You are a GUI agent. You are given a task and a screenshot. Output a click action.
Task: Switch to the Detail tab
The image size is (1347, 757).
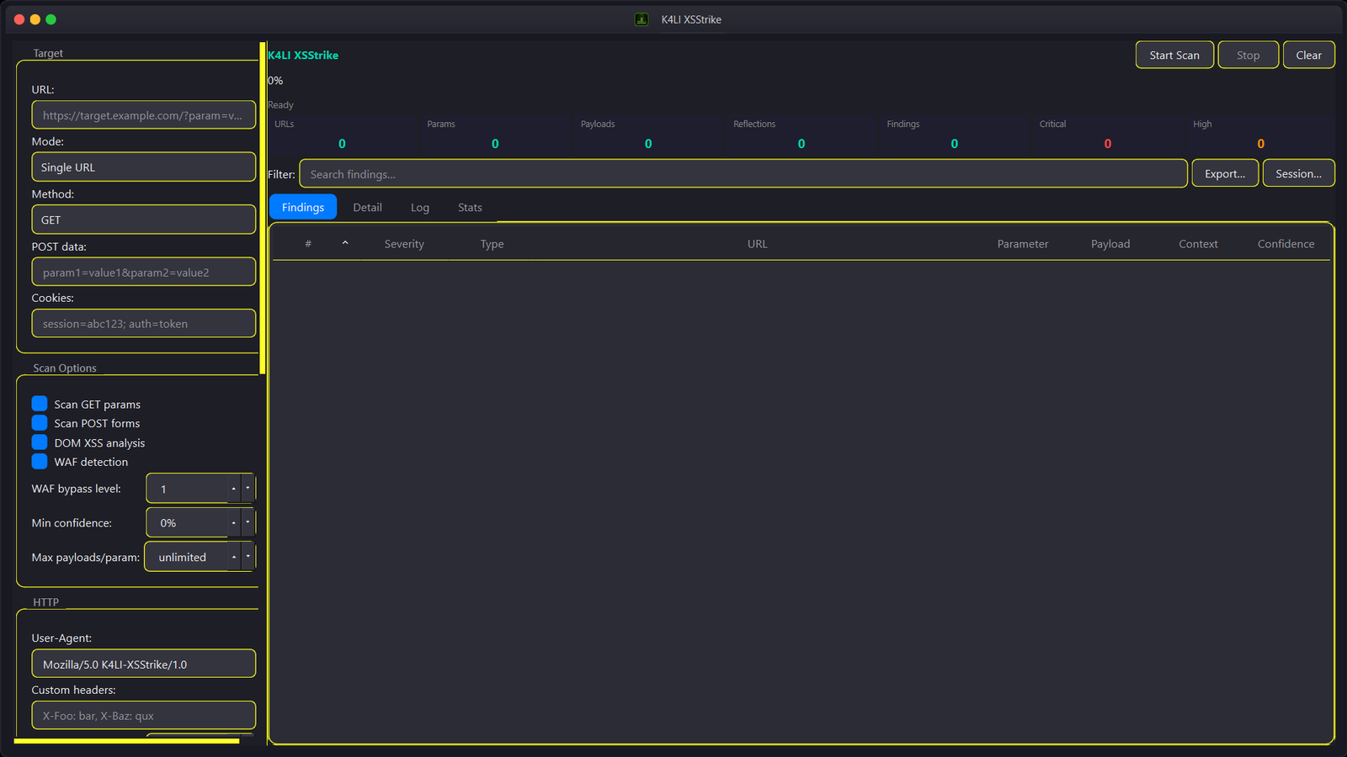tap(367, 207)
